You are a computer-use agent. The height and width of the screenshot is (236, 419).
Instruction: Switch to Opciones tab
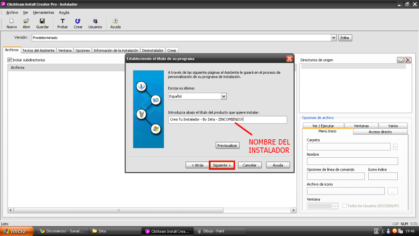82,50
